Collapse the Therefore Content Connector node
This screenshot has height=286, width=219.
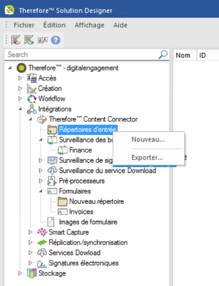pyautogui.click(x=30, y=119)
